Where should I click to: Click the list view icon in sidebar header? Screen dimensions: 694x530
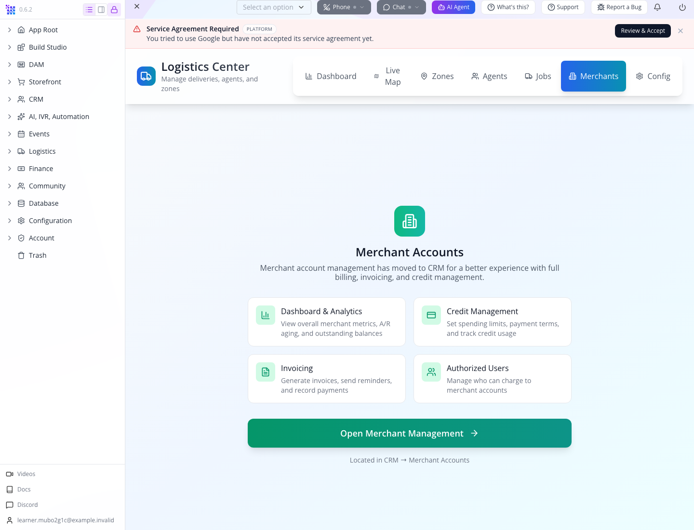coord(89,10)
